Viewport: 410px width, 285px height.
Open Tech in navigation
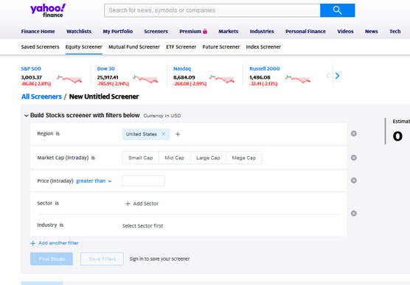coord(395,32)
